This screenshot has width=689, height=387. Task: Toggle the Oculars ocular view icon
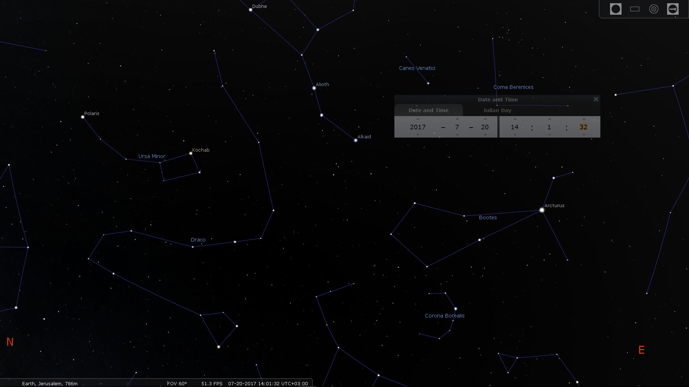[615, 9]
